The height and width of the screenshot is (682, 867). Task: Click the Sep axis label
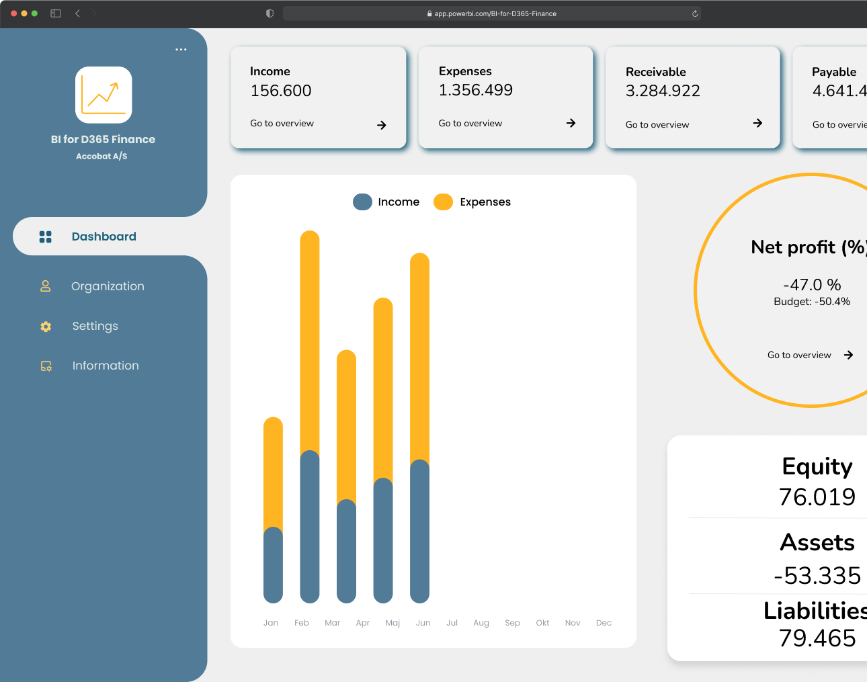[x=512, y=623]
